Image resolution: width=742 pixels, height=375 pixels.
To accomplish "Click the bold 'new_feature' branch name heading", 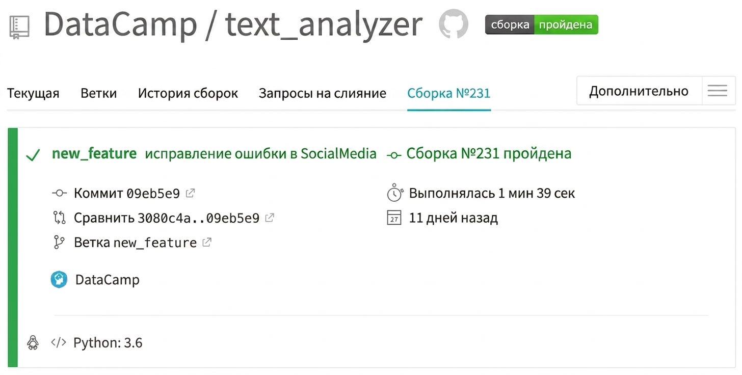I will pyautogui.click(x=94, y=153).
